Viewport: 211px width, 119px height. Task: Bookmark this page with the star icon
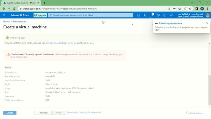click(190, 9)
